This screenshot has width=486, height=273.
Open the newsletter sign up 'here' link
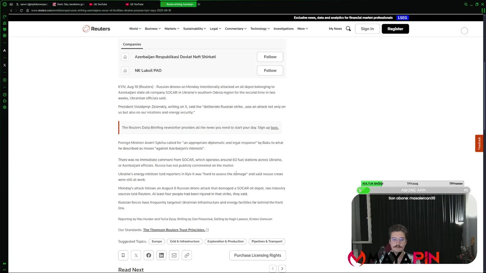275,127
